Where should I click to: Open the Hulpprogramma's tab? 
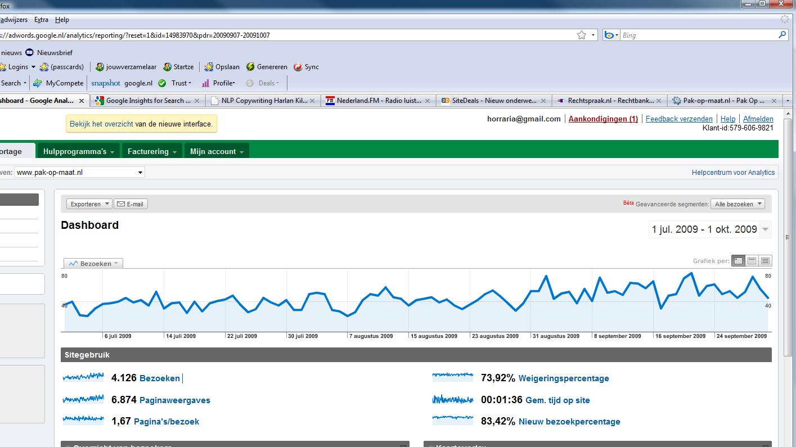coord(78,151)
